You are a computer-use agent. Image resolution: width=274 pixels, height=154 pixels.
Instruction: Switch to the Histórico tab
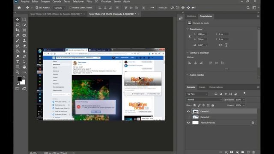pos(191,16)
